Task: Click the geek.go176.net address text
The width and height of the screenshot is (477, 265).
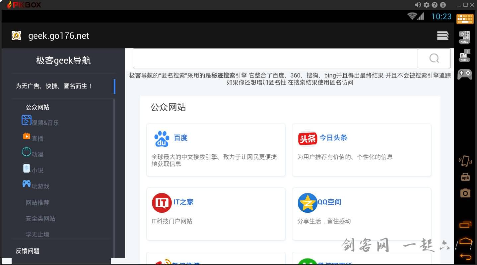Action: point(59,36)
